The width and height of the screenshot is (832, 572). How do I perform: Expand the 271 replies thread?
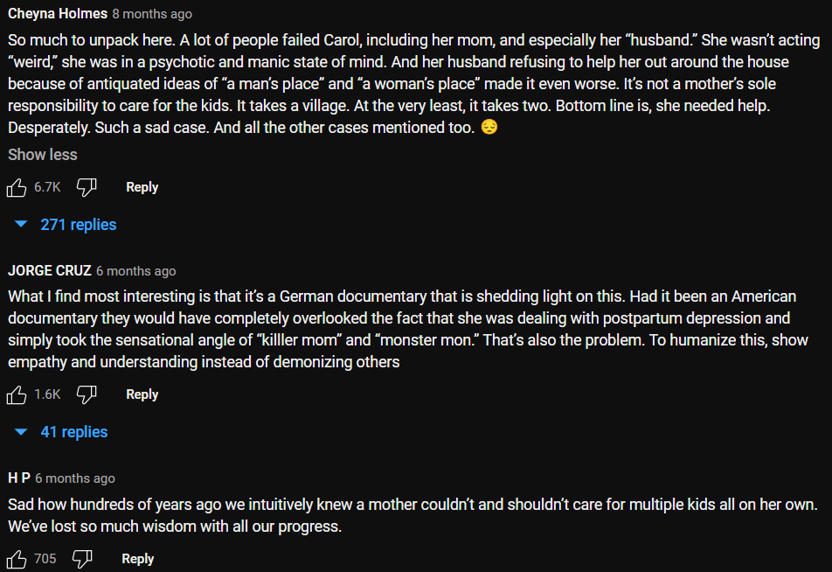(x=78, y=225)
